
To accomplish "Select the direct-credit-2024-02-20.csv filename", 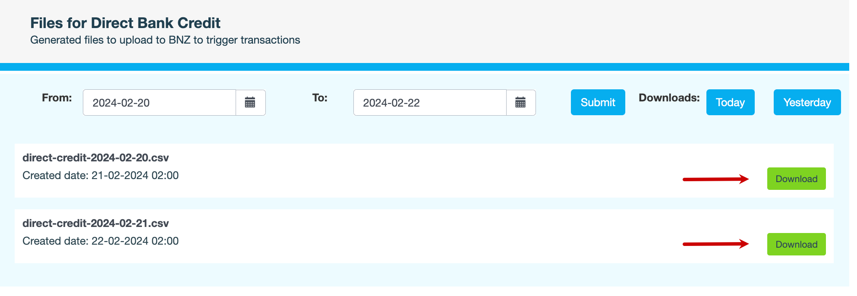I will (x=95, y=158).
